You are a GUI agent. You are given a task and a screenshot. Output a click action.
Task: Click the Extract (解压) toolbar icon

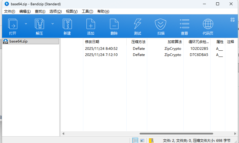(x=39, y=24)
